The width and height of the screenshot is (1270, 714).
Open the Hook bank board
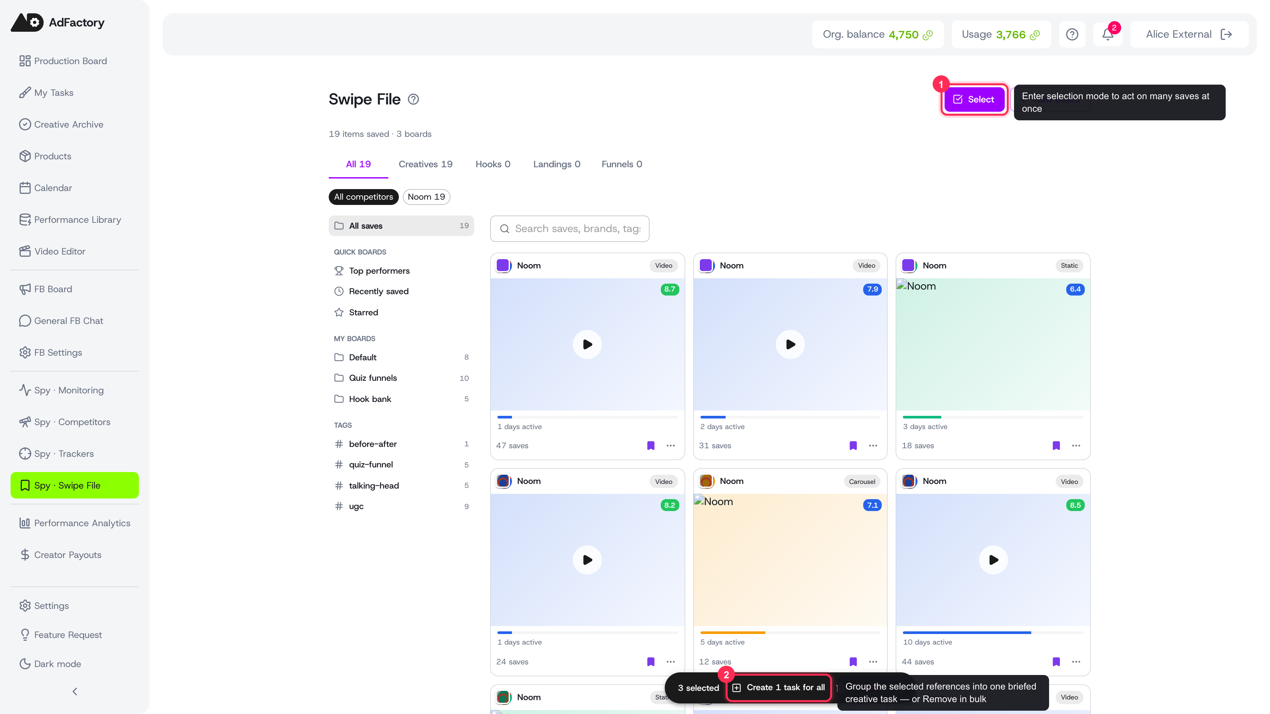coord(401,399)
